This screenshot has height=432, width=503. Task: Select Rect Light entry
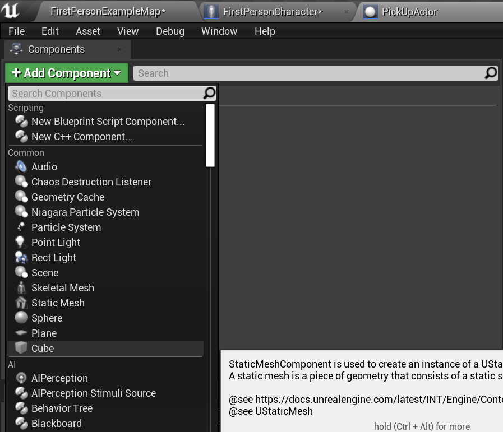click(104, 257)
